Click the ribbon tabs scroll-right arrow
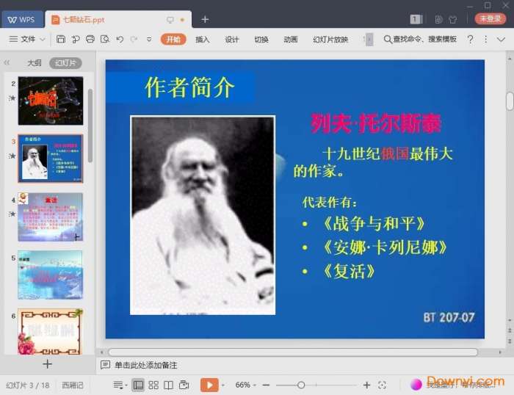 point(369,40)
